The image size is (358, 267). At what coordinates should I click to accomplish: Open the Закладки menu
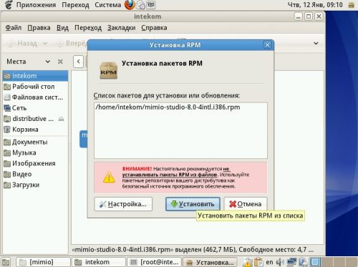(x=121, y=28)
